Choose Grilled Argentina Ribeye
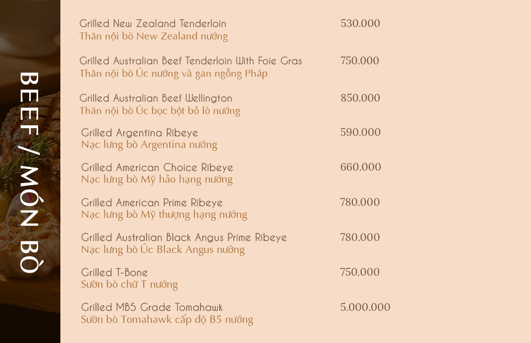 (x=140, y=133)
